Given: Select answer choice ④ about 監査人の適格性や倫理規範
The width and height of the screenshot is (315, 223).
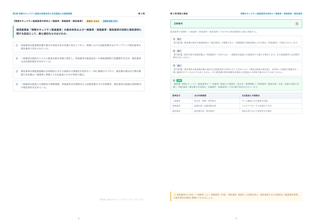Looking at the screenshot, I should pyautogui.click(x=78, y=86).
